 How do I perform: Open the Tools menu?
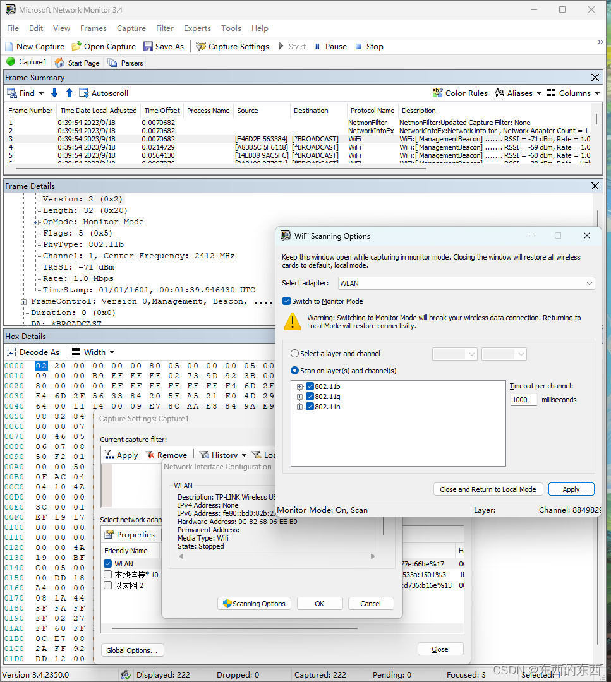(231, 28)
